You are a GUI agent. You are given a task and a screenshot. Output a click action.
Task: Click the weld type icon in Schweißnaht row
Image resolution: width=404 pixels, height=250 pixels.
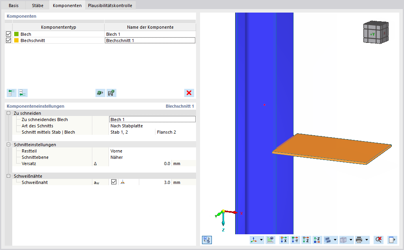(x=123, y=182)
